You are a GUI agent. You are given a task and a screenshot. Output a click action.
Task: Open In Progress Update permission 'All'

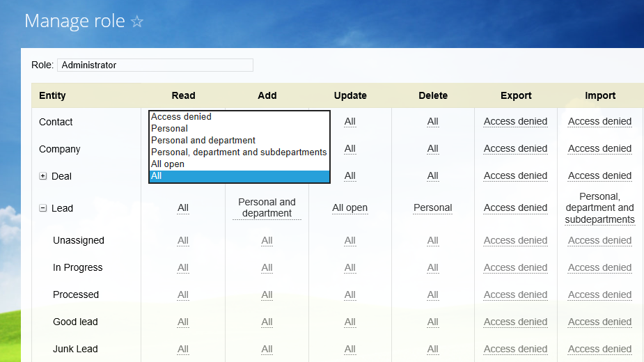(x=350, y=267)
